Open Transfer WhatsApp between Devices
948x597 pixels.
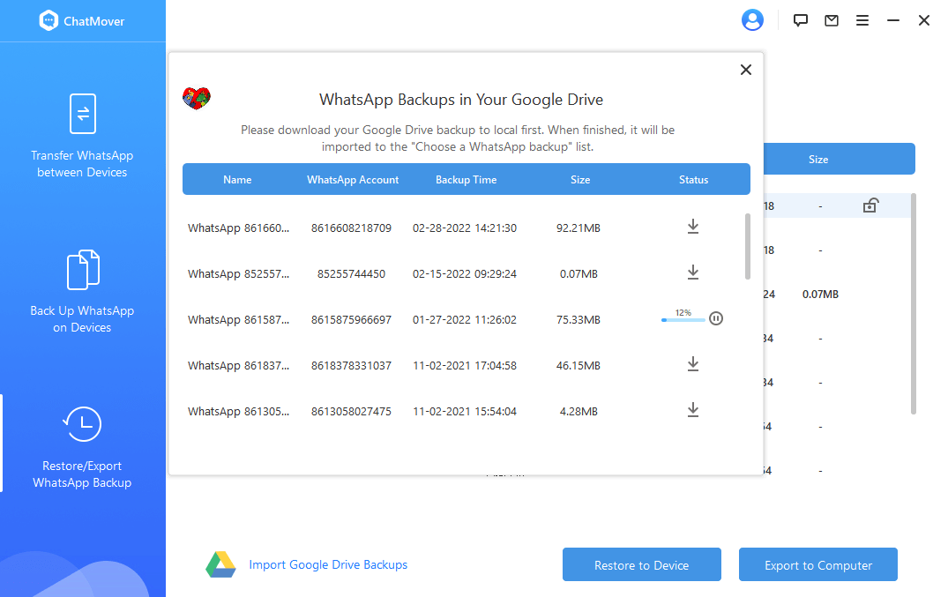coord(82,135)
